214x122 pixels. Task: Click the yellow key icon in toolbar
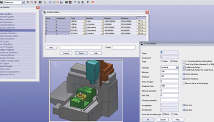(x=88, y=2)
